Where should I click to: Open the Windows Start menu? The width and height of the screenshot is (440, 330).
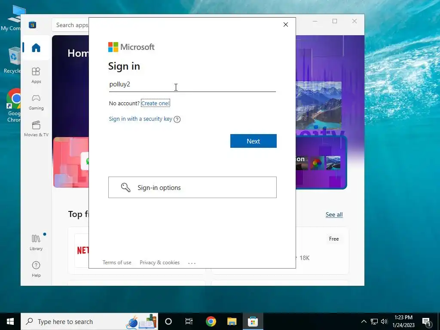10,321
